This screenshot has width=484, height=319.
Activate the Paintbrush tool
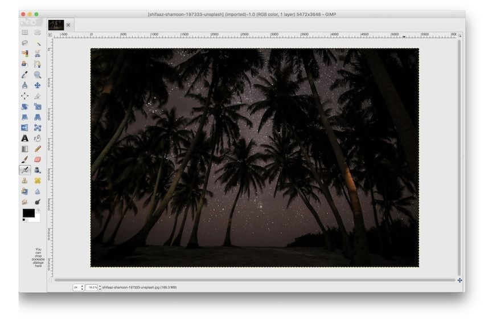(x=24, y=159)
